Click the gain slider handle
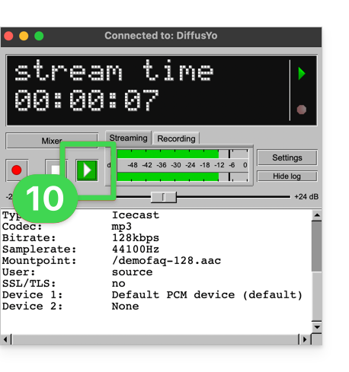 click(163, 197)
